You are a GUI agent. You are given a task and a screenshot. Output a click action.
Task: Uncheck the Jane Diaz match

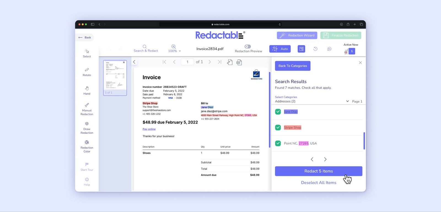pyautogui.click(x=278, y=112)
